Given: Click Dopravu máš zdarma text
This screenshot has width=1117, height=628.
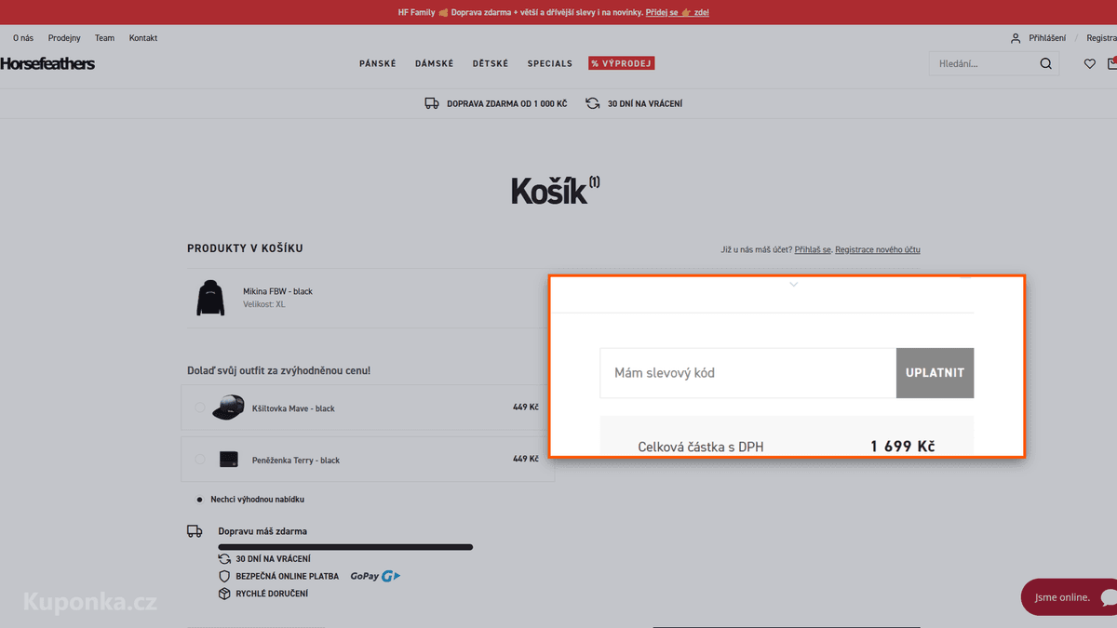Looking at the screenshot, I should (262, 531).
